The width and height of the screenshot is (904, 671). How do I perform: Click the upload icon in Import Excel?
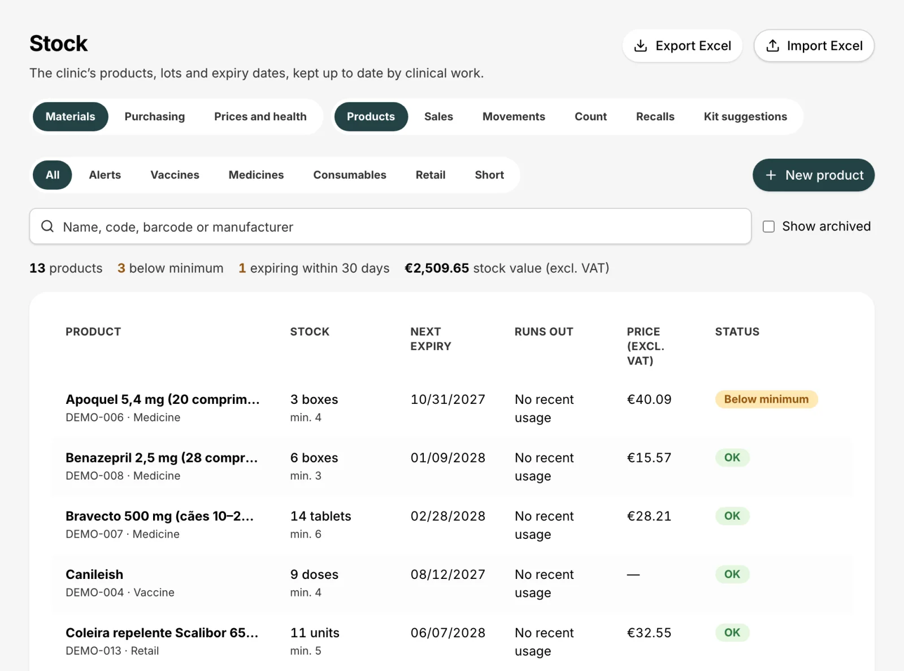pyautogui.click(x=772, y=46)
